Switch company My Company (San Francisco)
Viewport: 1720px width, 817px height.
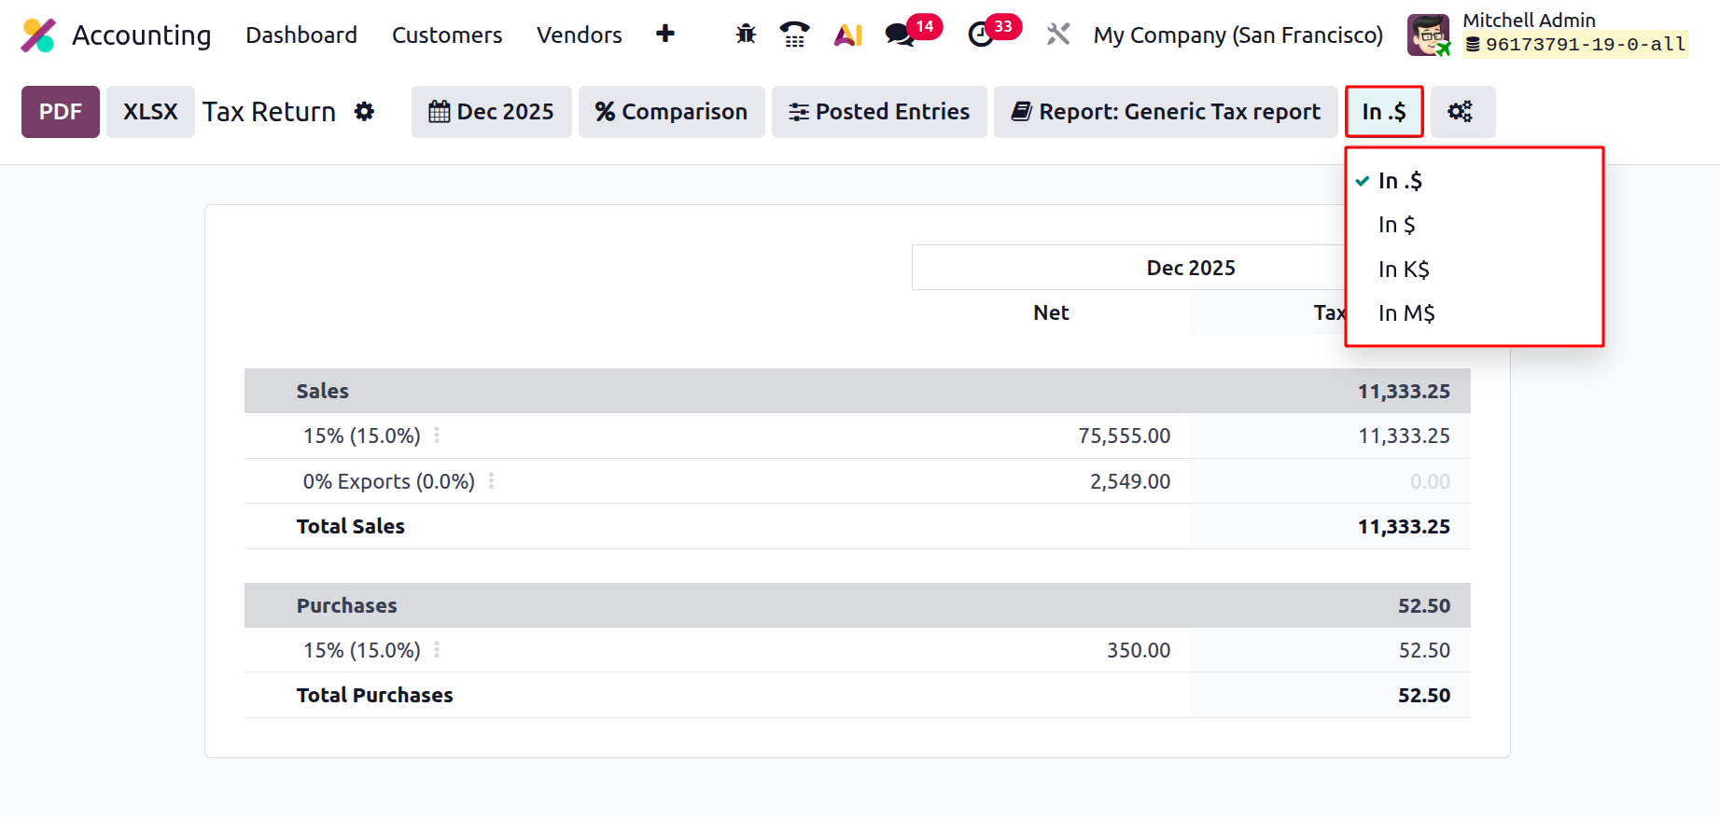point(1238,35)
